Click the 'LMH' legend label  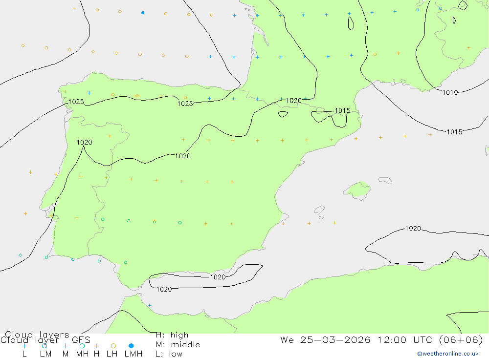click(x=133, y=354)
